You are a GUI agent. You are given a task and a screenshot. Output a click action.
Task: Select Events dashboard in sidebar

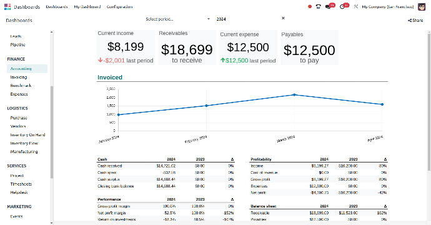click(16, 216)
